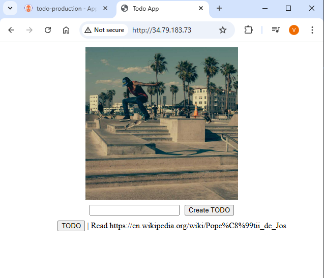Open the tab search dropdown arrow

(10, 9)
